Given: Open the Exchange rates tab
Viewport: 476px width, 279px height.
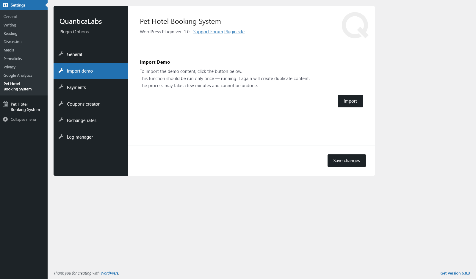Looking at the screenshot, I should click(91, 120).
